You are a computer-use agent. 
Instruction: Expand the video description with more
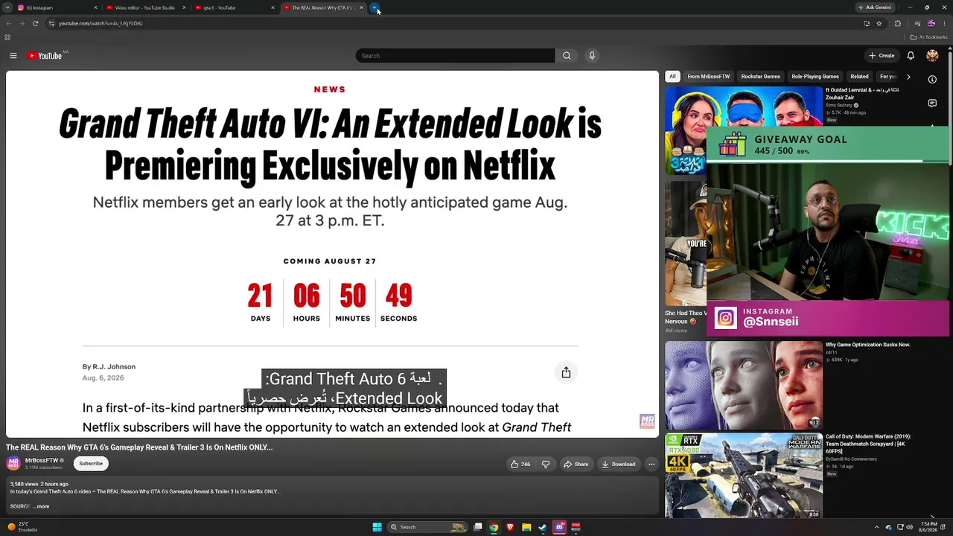[42, 506]
